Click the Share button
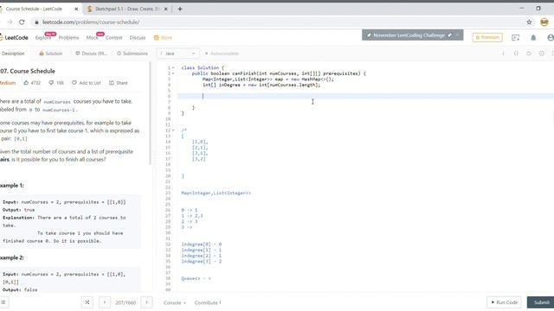The height and width of the screenshot is (311, 554). 119,83
